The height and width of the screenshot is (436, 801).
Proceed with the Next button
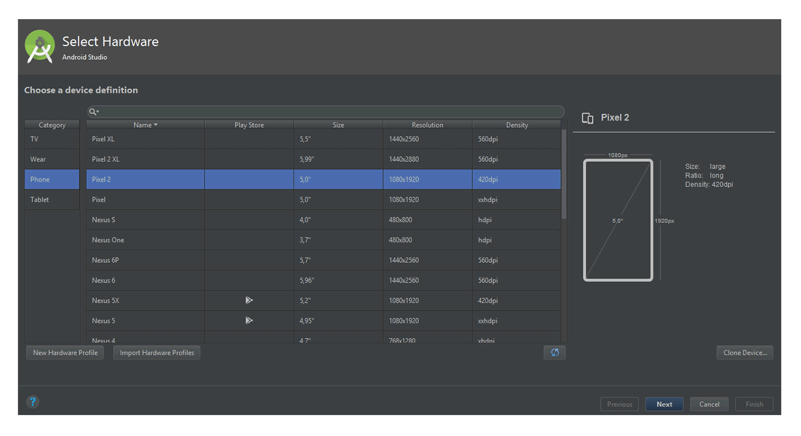[x=664, y=404]
